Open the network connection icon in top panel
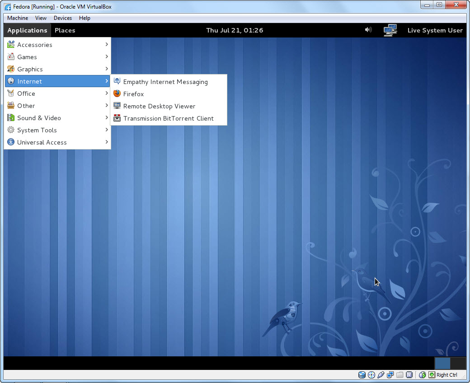 pyautogui.click(x=390, y=30)
